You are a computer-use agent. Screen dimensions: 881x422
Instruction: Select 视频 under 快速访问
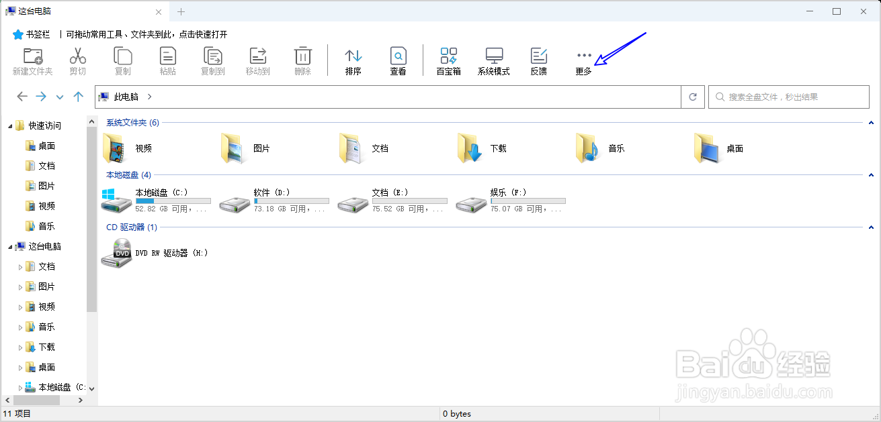click(40, 206)
